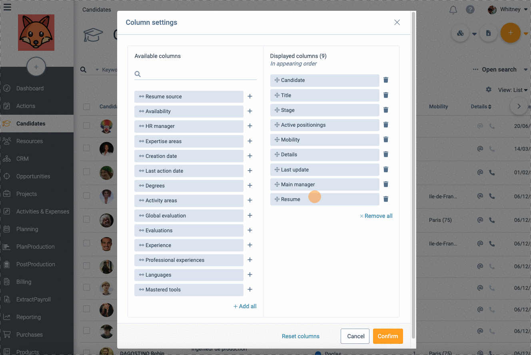Open the View: List dropdown
Screen dimensions: 531x355
click(513, 90)
